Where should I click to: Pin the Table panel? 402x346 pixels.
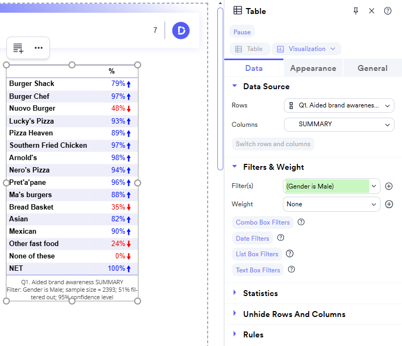click(x=355, y=11)
